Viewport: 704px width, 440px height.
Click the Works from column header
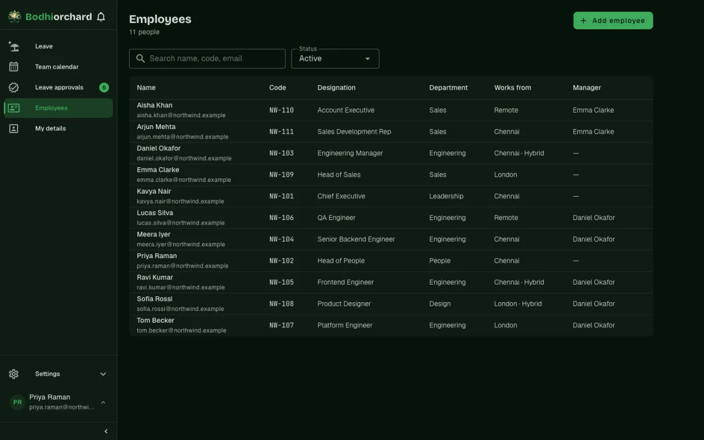click(x=513, y=87)
